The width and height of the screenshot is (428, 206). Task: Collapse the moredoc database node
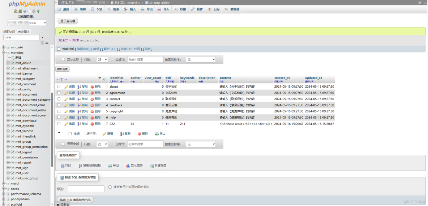click(x=4, y=52)
